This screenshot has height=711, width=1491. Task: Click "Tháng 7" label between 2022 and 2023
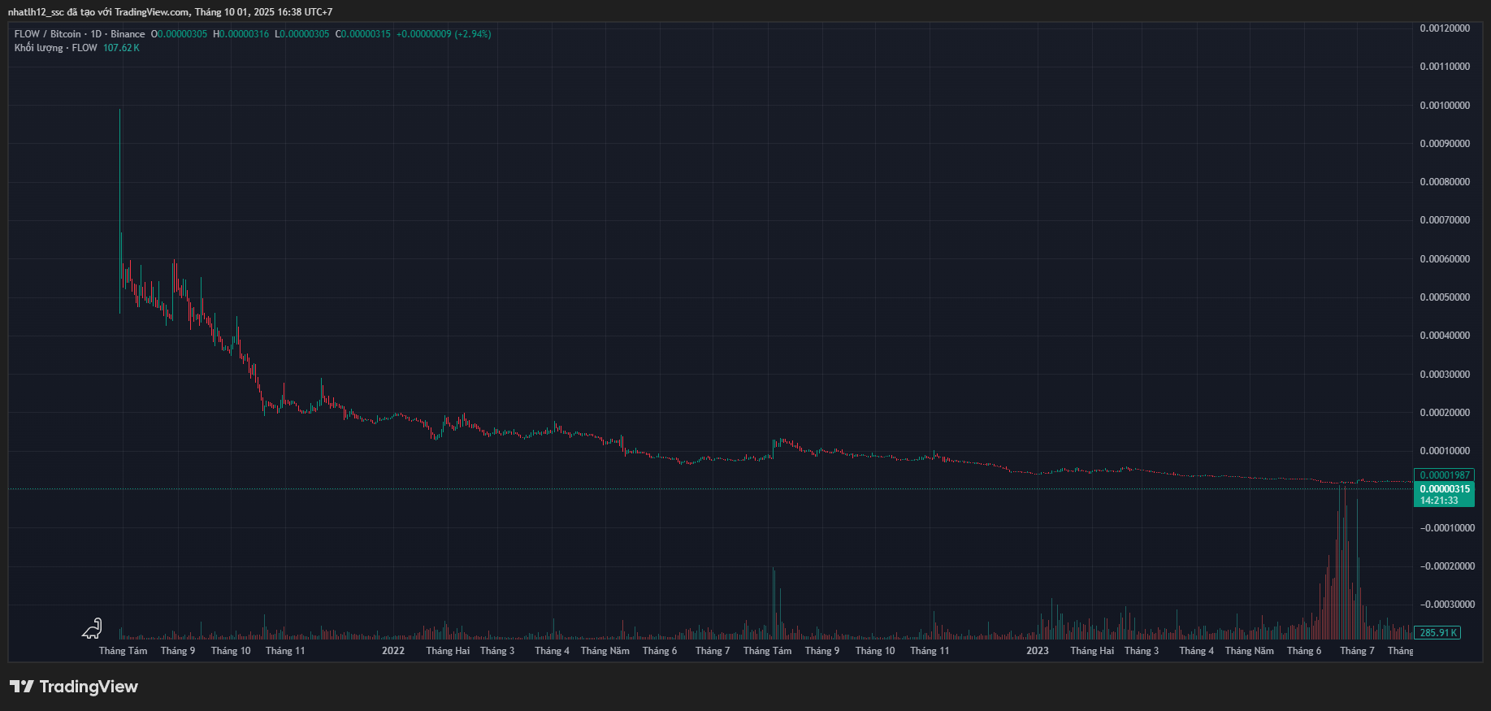click(x=713, y=651)
